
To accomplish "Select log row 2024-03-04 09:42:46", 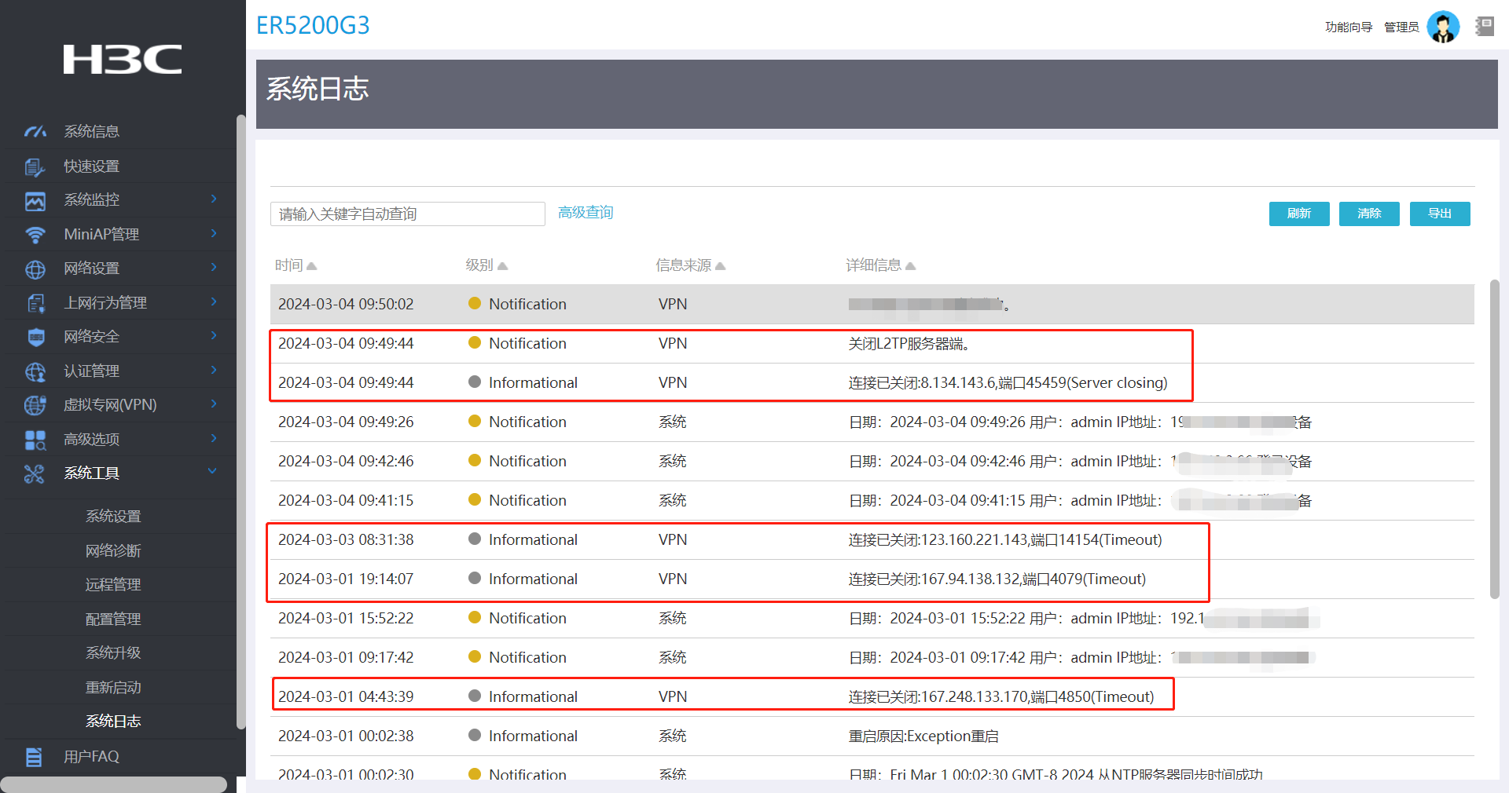I will tap(872, 461).
